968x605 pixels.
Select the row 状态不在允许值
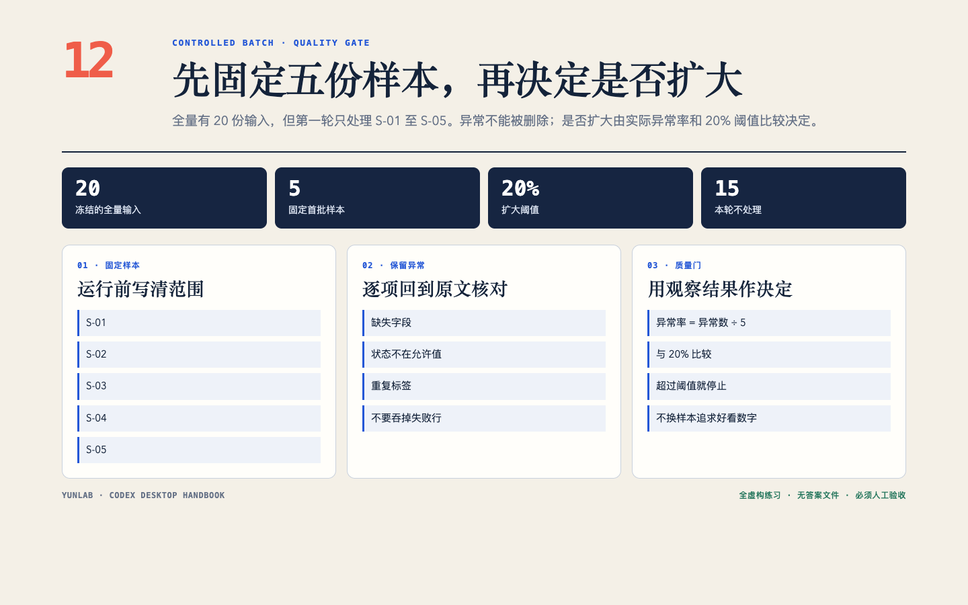point(484,354)
